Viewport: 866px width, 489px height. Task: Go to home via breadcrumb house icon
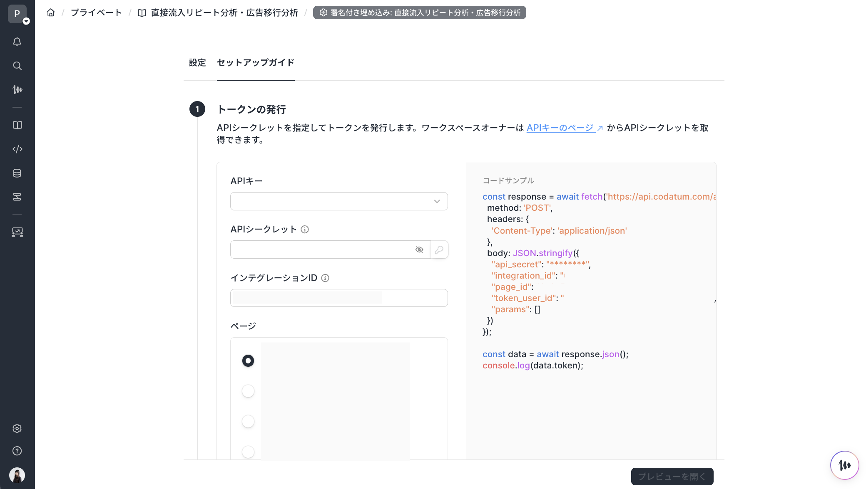(51, 12)
